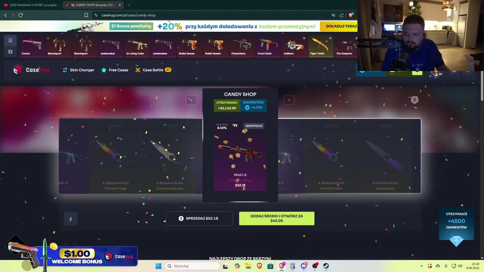Open a new browser tab
The width and height of the screenshot is (484, 272).
coord(129,5)
